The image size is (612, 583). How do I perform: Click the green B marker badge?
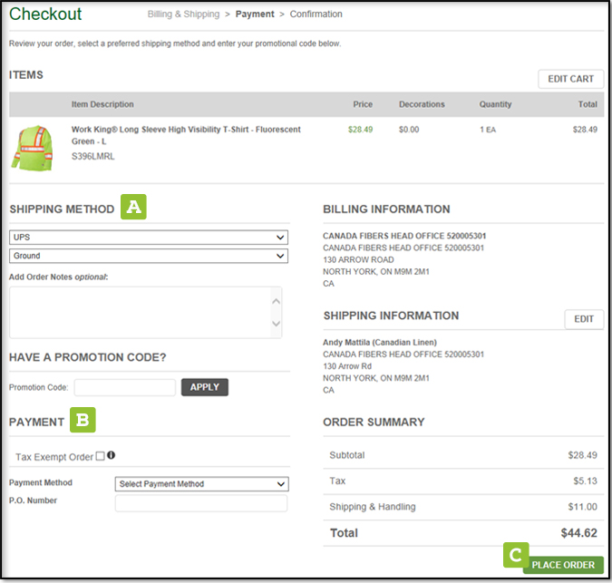pyautogui.click(x=83, y=421)
